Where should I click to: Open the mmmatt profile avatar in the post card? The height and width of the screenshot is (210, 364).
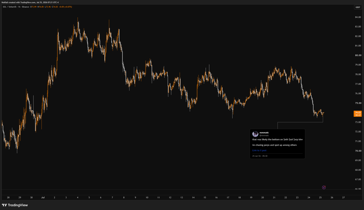(255, 134)
